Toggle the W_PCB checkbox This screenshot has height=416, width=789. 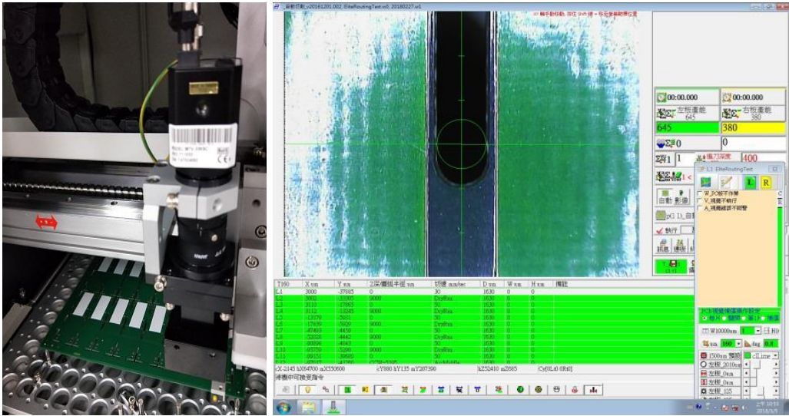(700, 193)
